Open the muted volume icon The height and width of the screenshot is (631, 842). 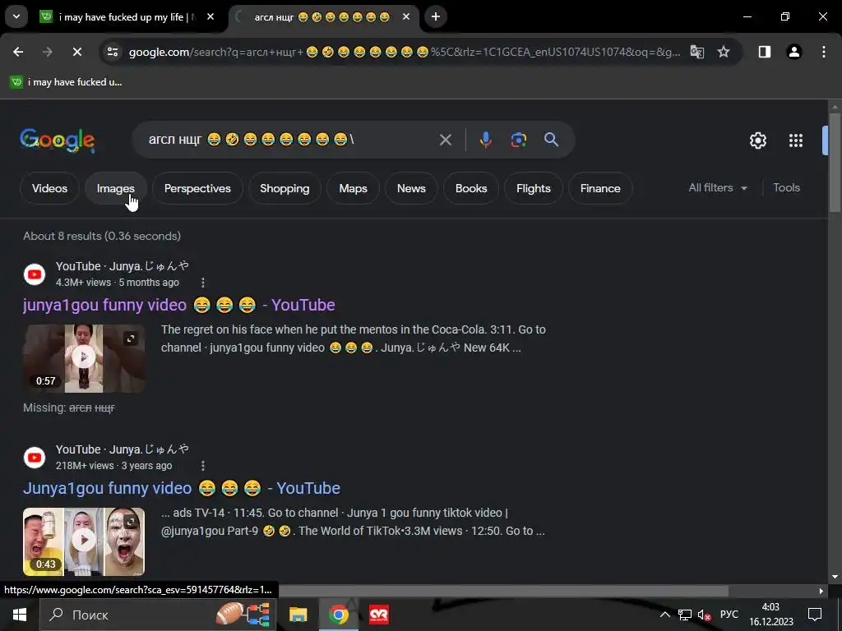point(704,615)
